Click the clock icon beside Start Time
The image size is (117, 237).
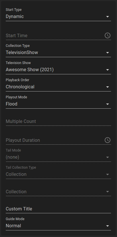[108, 35]
